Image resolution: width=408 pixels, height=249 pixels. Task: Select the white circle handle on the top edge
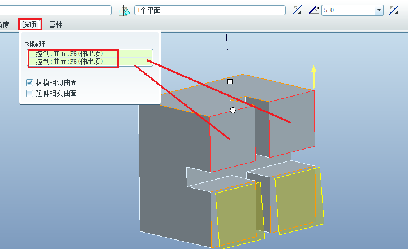233,110
